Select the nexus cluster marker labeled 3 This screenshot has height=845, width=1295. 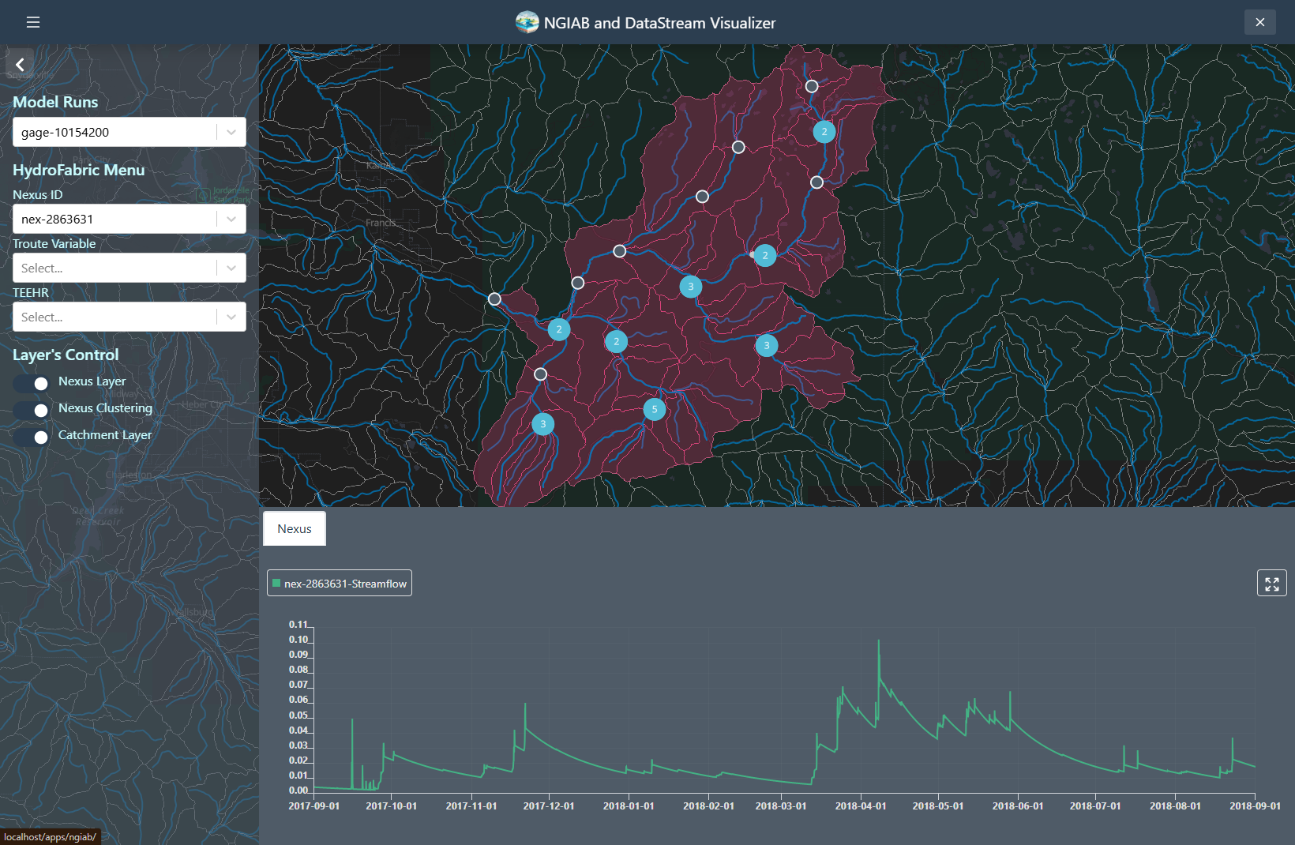pyautogui.click(x=689, y=287)
